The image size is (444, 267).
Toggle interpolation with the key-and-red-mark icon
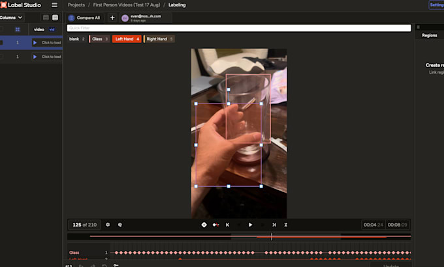pos(215,225)
